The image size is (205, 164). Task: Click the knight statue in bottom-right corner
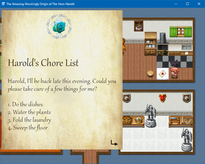(x=187, y=140)
